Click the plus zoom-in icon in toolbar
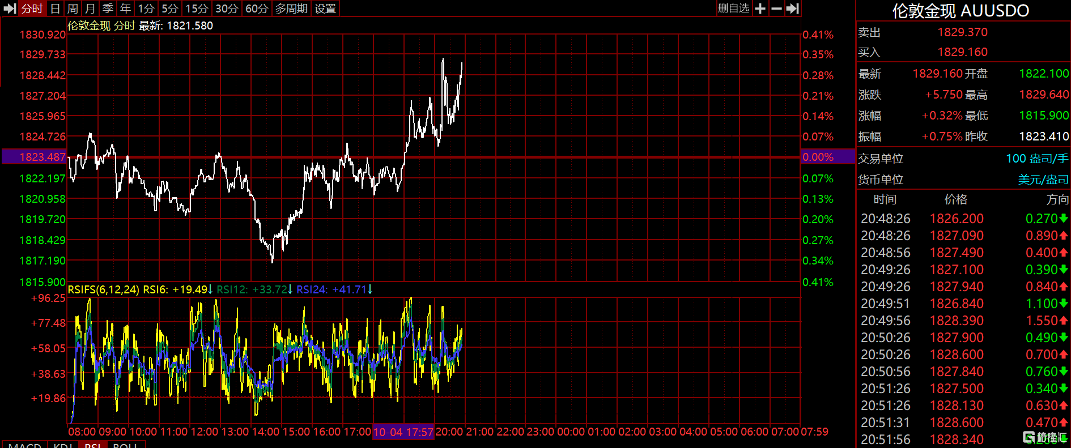 (x=760, y=8)
